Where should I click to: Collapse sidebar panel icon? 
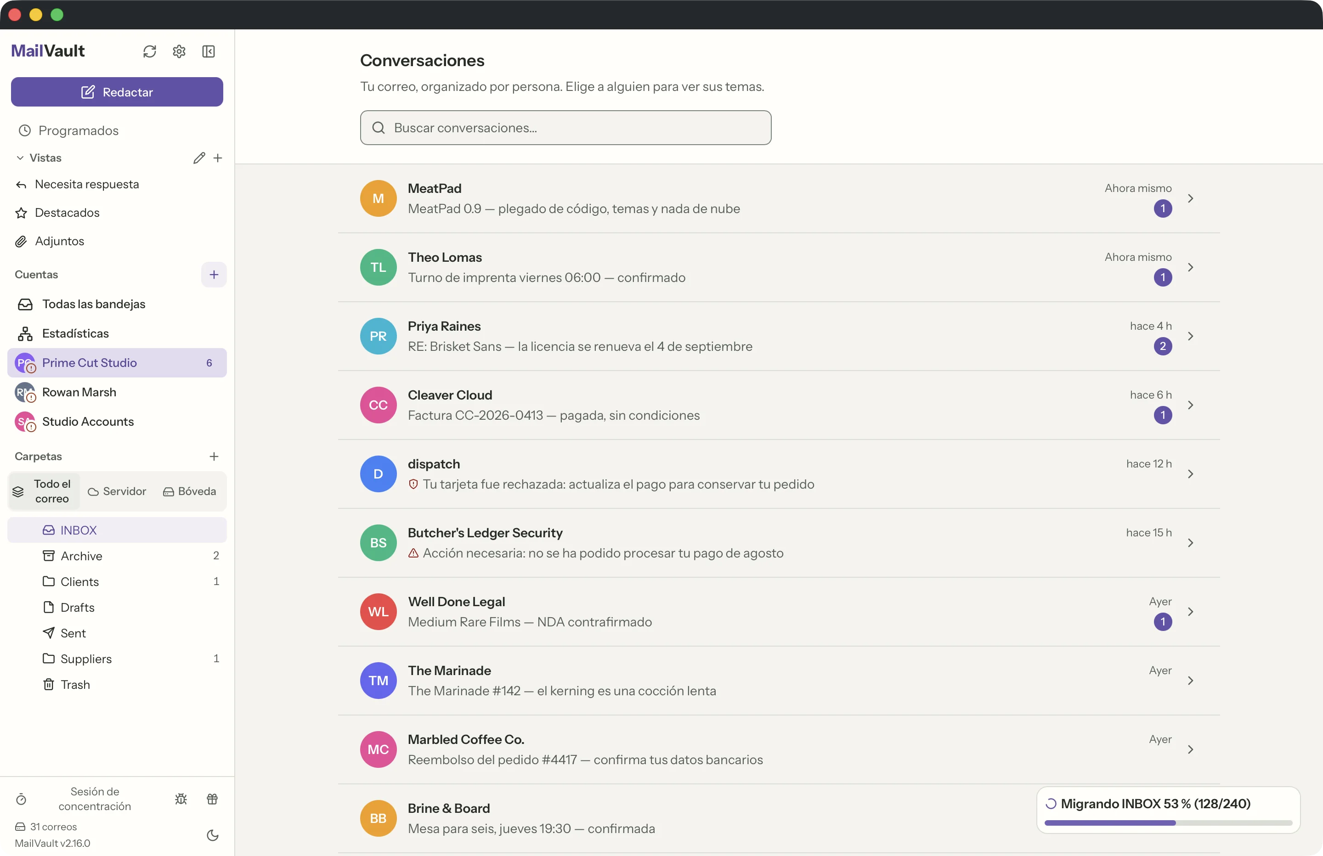tap(209, 51)
